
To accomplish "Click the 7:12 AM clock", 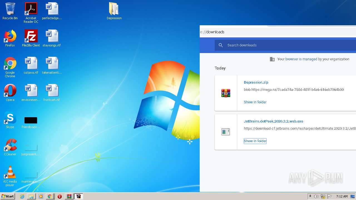I will coord(342,196).
